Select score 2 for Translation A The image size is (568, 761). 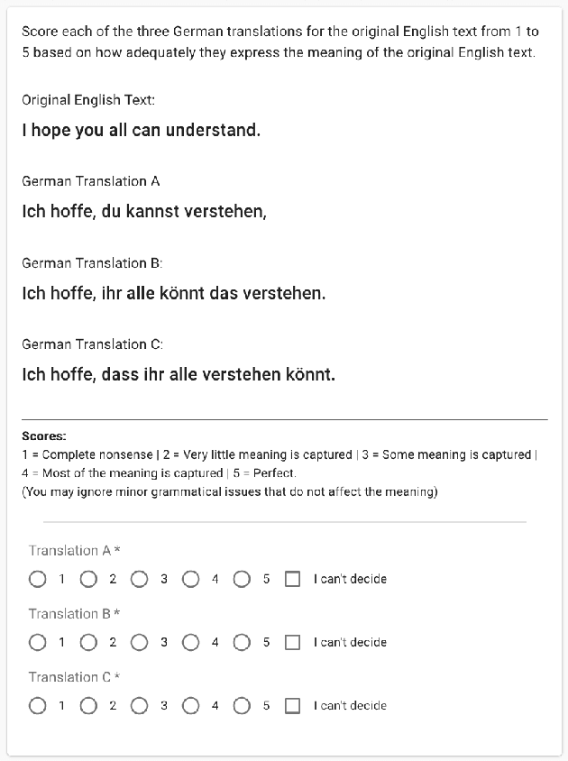(x=88, y=579)
